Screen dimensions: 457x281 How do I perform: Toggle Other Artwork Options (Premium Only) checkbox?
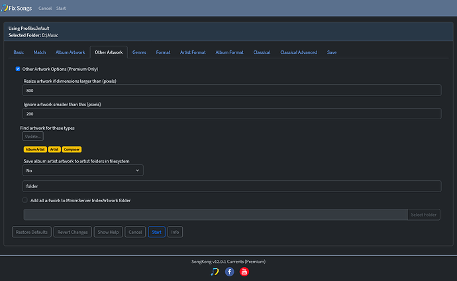click(x=18, y=69)
